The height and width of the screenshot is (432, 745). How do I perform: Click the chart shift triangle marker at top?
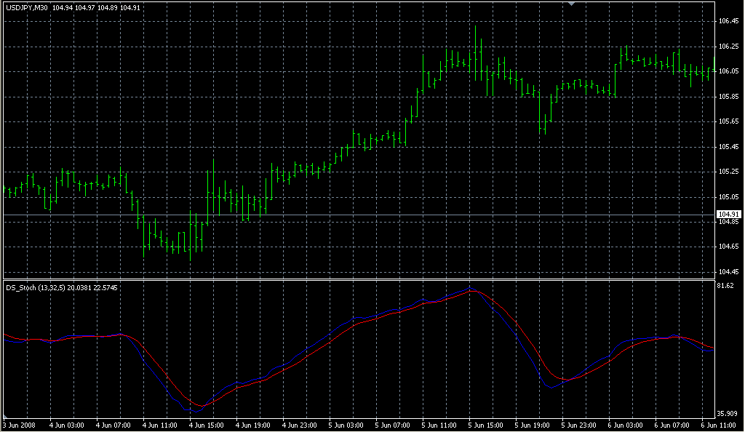571,4
